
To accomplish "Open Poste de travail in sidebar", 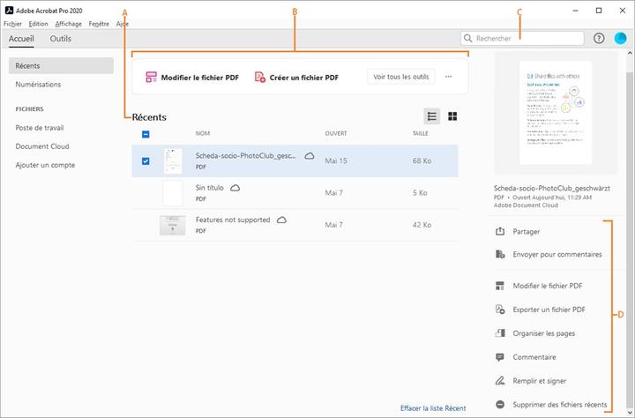I will (40, 128).
